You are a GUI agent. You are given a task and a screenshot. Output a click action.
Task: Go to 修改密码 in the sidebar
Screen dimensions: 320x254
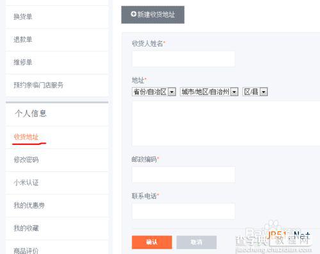point(26,160)
